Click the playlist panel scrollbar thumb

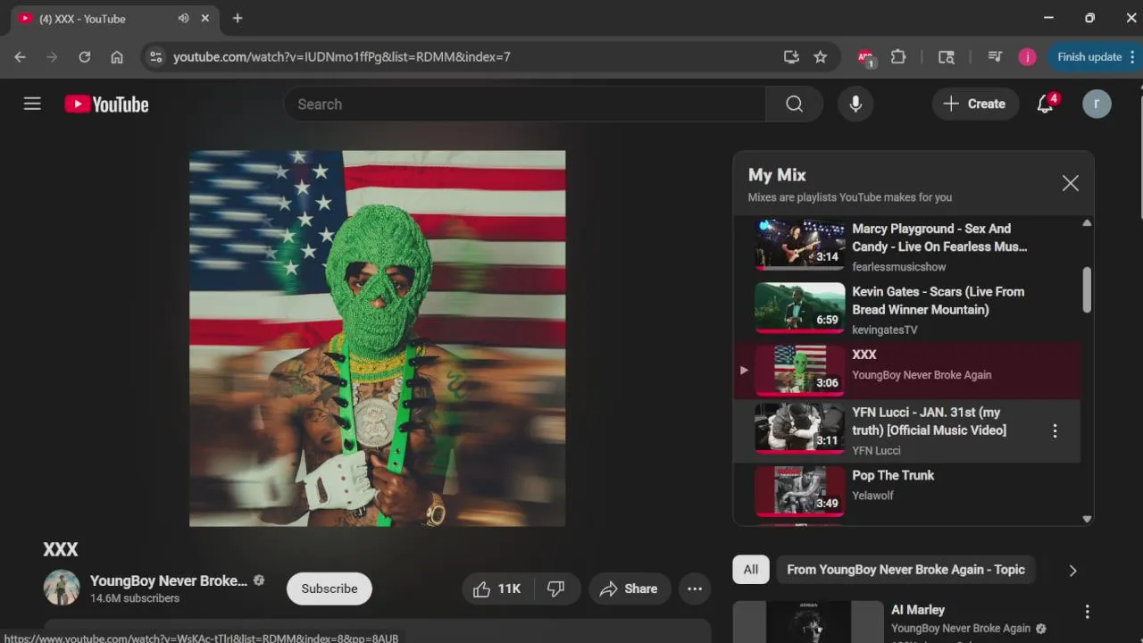click(x=1087, y=289)
